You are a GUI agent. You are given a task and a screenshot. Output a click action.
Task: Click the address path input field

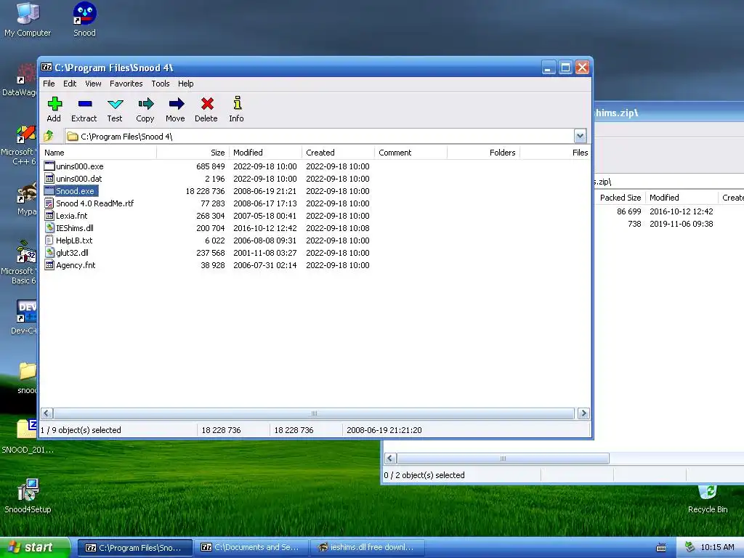coord(320,136)
